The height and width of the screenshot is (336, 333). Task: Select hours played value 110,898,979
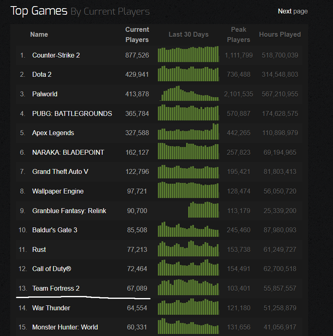coord(280,133)
